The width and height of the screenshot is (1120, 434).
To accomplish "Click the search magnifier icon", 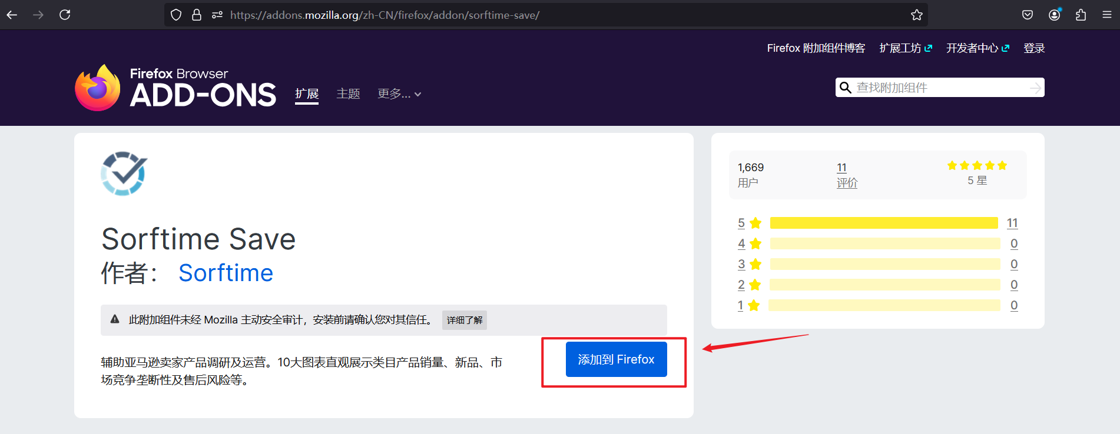I will pyautogui.click(x=846, y=88).
